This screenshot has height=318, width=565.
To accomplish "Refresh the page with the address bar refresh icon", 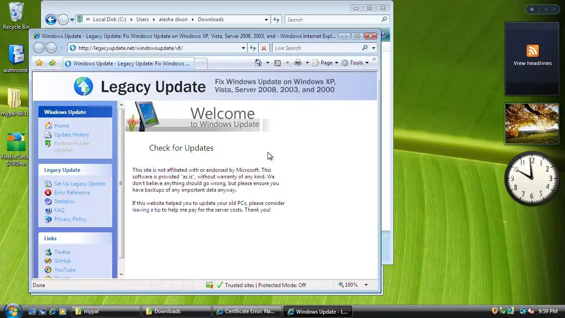I will click(253, 48).
